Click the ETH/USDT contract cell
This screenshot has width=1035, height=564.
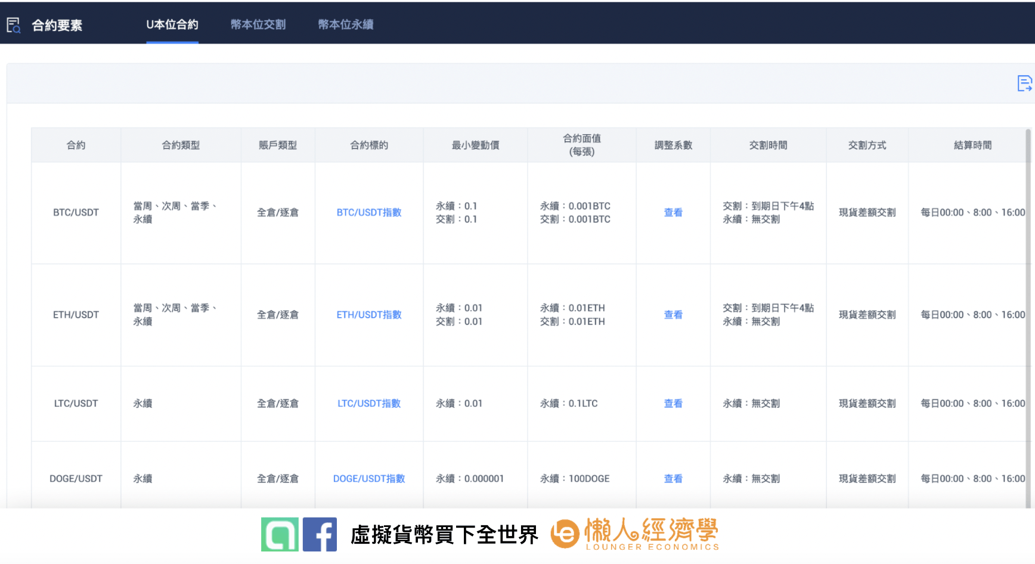click(76, 315)
